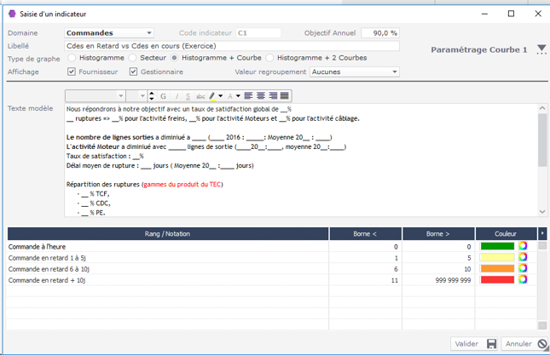
Task: Click orange swatch for retard 6 à 10j
Action: pyautogui.click(x=497, y=268)
